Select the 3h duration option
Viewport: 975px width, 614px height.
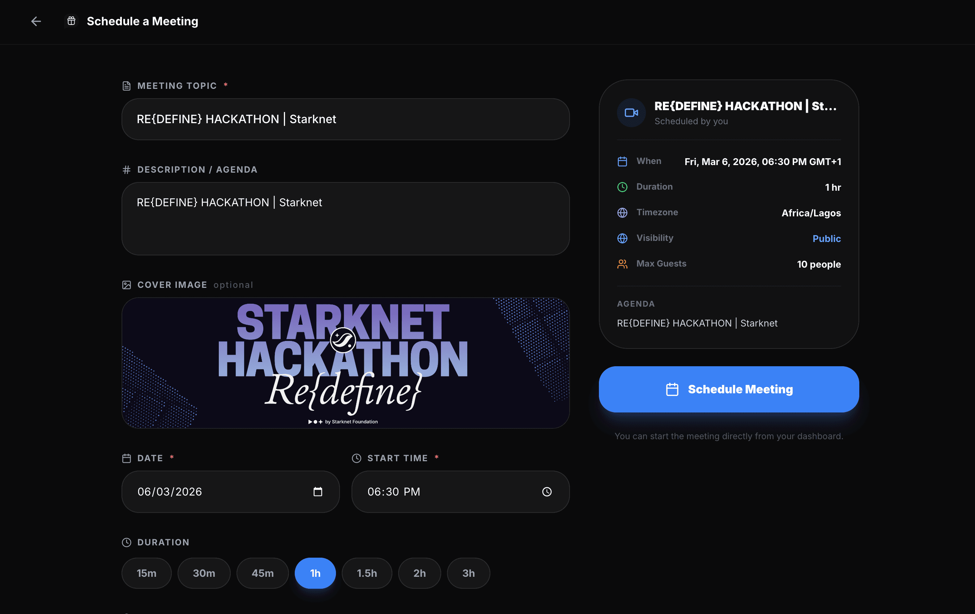[x=468, y=573]
